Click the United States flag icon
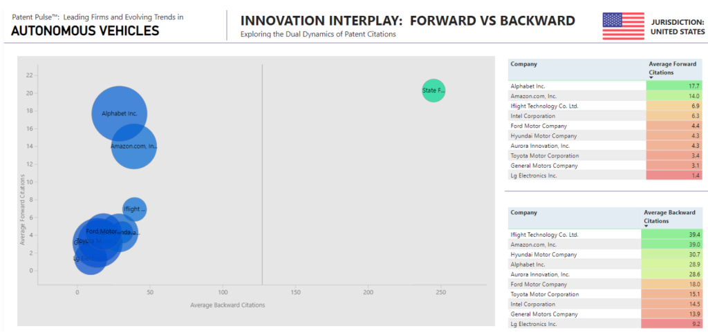The height and width of the screenshot is (335, 708). pyautogui.click(x=622, y=26)
